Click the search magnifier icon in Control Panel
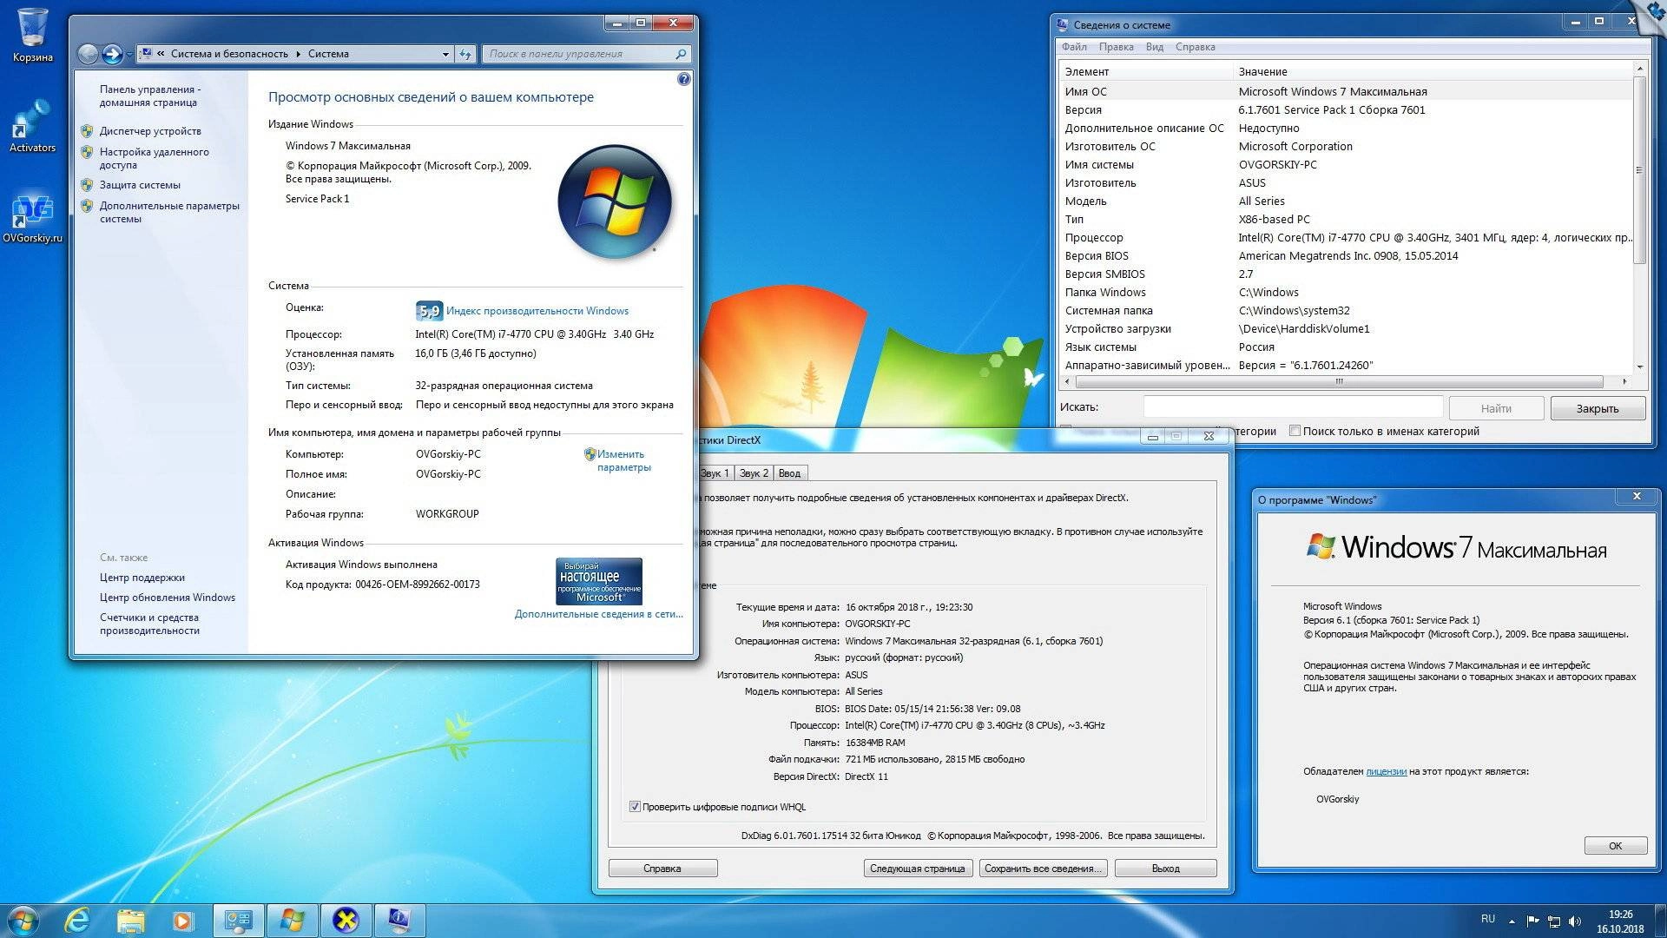 click(681, 54)
